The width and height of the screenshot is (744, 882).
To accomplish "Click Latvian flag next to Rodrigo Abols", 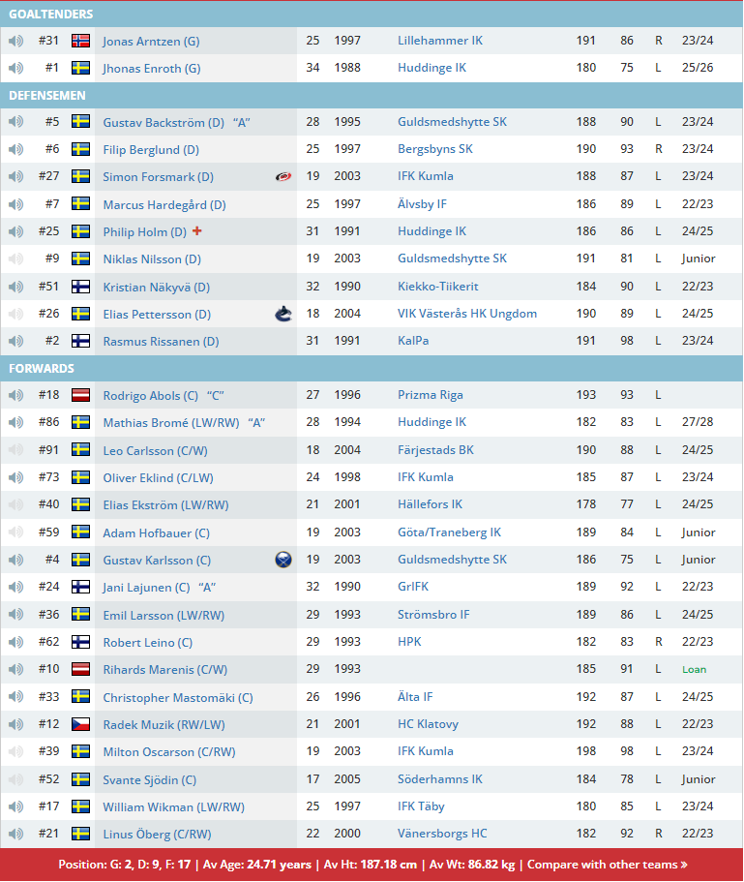I will [x=81, y=395].
